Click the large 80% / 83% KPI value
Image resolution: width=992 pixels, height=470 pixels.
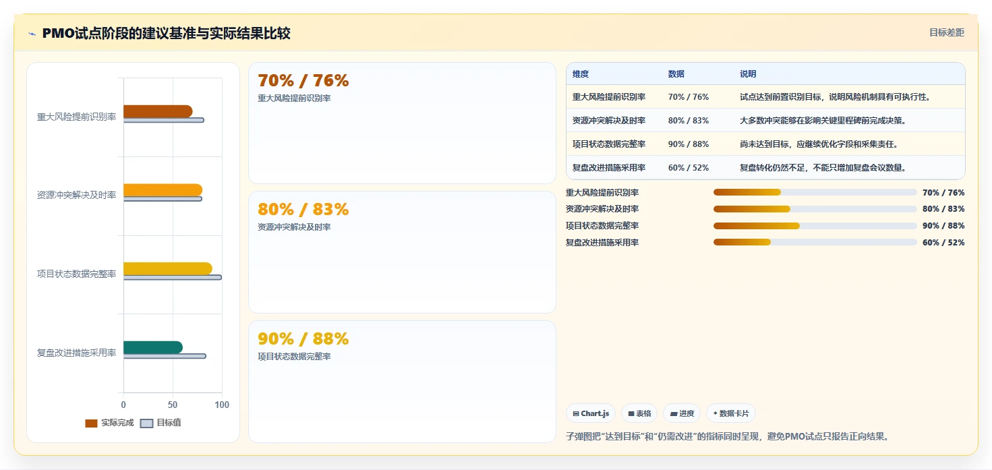click(x=303, y=210)
